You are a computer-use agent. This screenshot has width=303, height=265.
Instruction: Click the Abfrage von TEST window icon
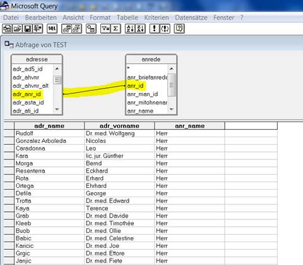[x=9, y=44]
